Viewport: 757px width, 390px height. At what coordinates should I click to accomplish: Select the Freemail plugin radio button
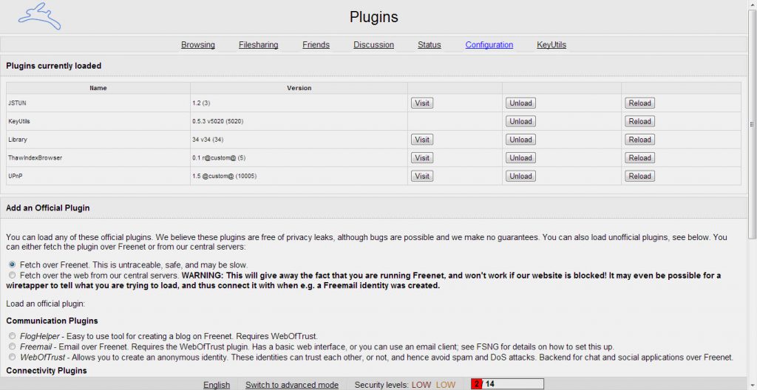[x=12, y=347]
